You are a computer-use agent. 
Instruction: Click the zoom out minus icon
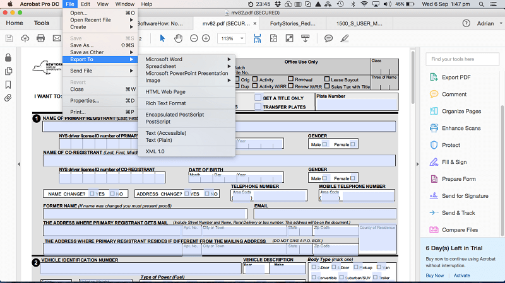[194, 38]
